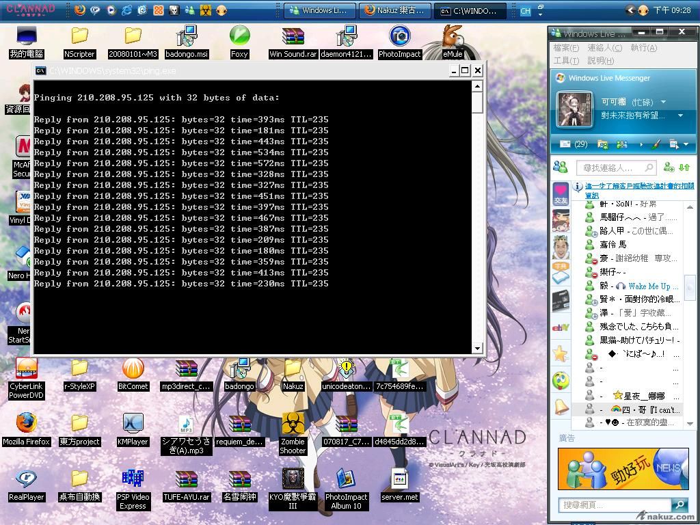Open the Mozilla Firefox desktop icon

(27, 429)
